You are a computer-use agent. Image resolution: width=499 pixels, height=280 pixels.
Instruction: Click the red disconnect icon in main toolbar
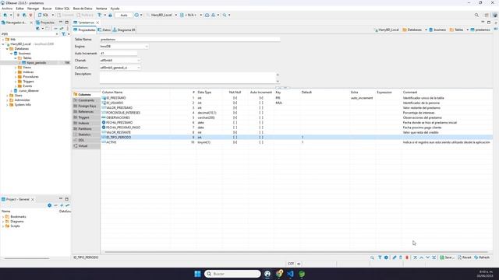click(x=30, y=15)
